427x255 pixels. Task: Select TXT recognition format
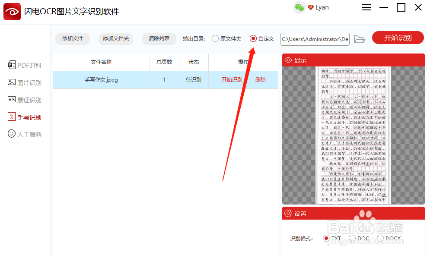click(x=327, y=238)
